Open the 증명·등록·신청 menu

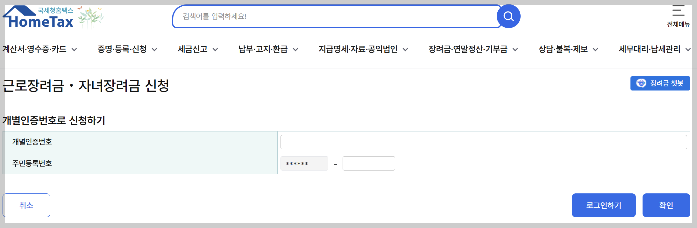(122, 49)
